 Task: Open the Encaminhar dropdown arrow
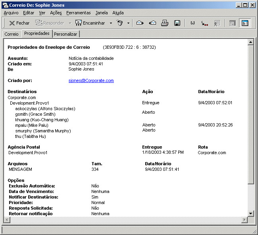[111, 23]
